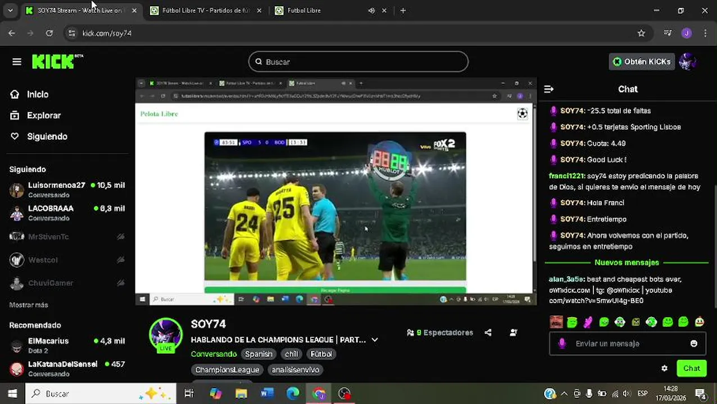Send message with green Chat button

(692, 369)
